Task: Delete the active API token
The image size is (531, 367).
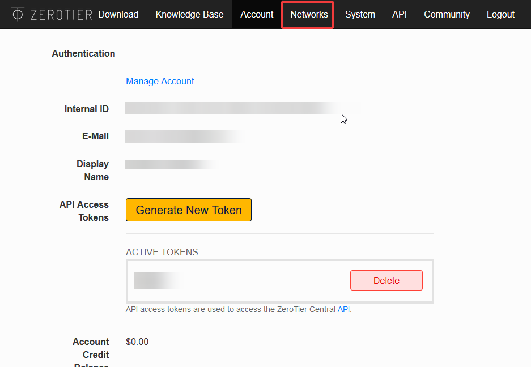Action: coord(386,280)
